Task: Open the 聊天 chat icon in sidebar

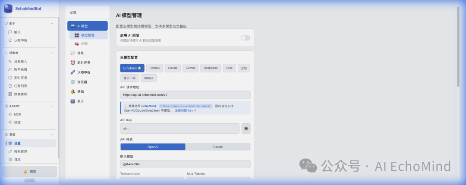Action: [x=10, y=32]
